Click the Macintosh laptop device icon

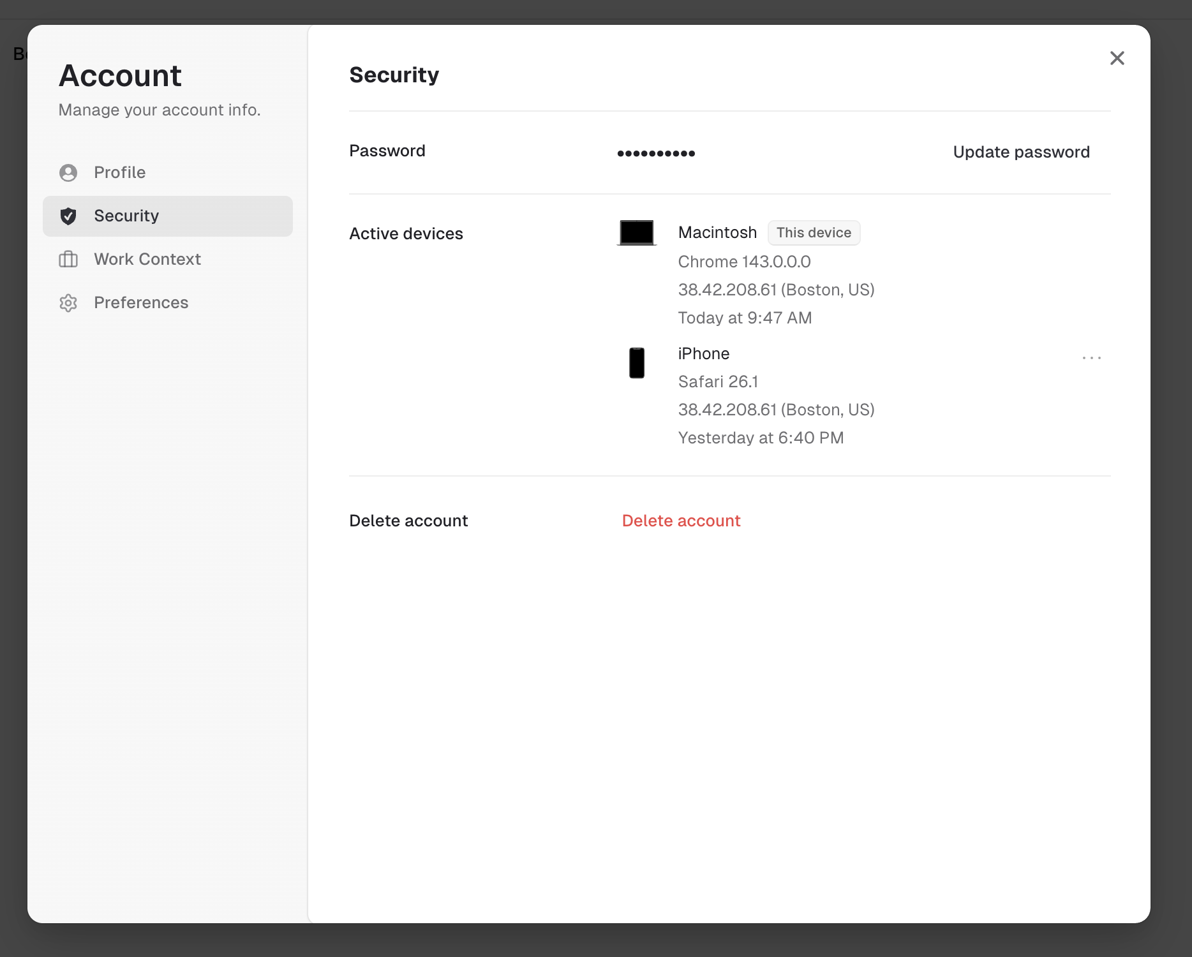(636, 233)
